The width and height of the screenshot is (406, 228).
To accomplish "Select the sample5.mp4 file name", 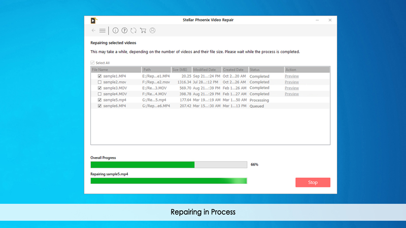I will point(115,100).
